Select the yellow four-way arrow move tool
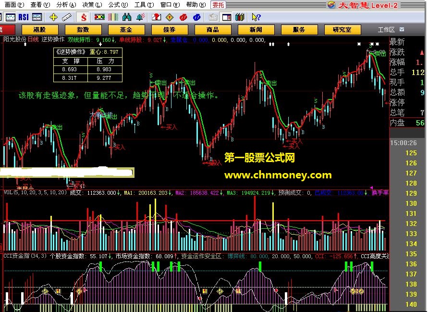This screenshot has height=312, width=428. pos(53,17)
